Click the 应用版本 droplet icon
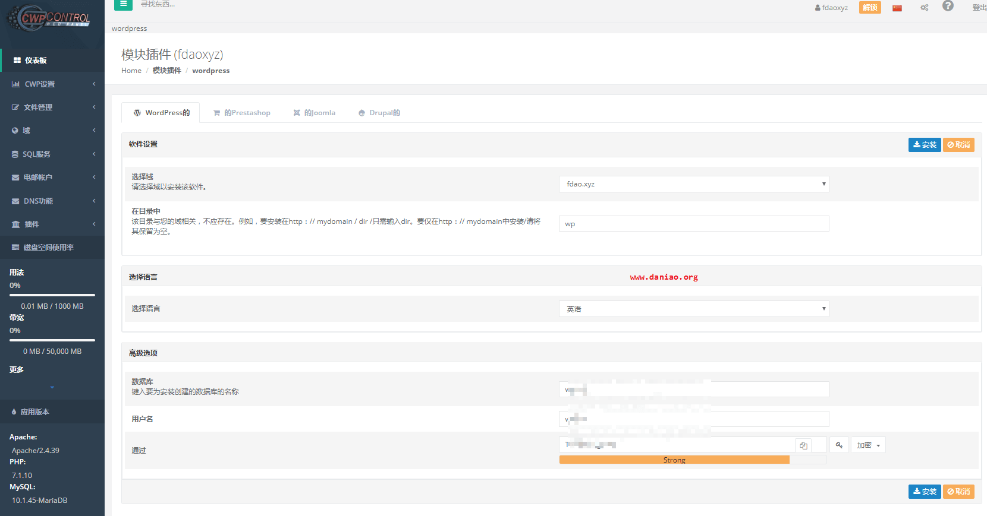This screenshot has height=516, width=987. [x=14, y=412]
